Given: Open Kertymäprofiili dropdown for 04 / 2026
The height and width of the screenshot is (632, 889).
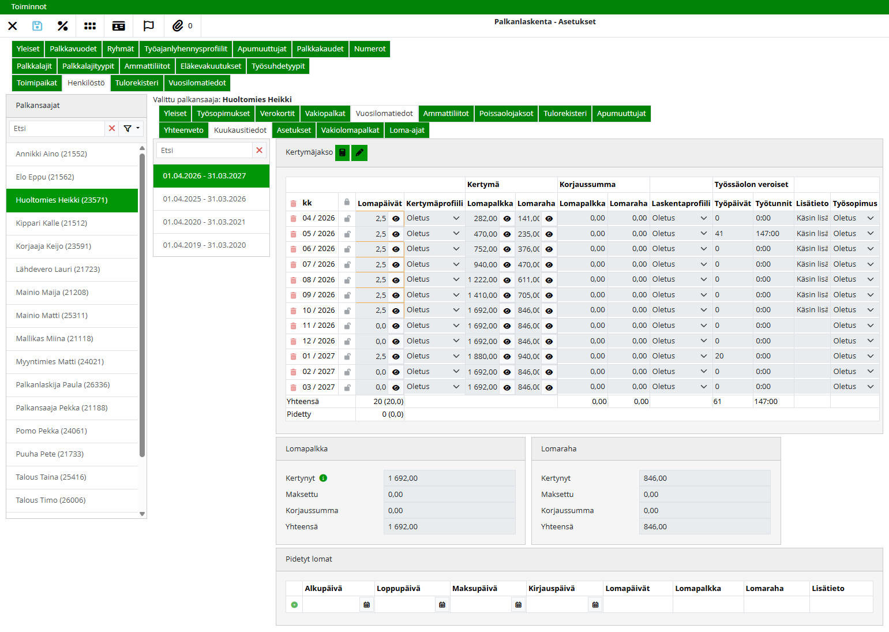Looking at the screenshot, I should tap(456, 218).
